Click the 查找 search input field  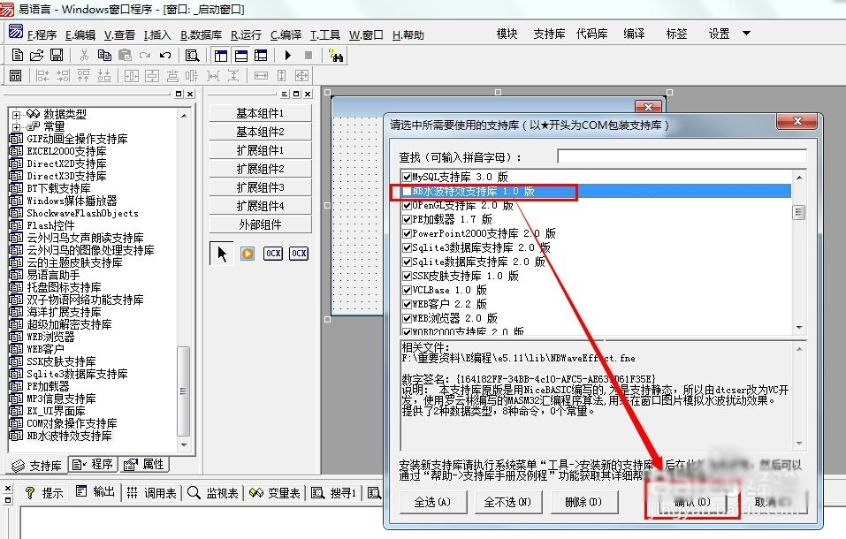(x=681, y=156)
